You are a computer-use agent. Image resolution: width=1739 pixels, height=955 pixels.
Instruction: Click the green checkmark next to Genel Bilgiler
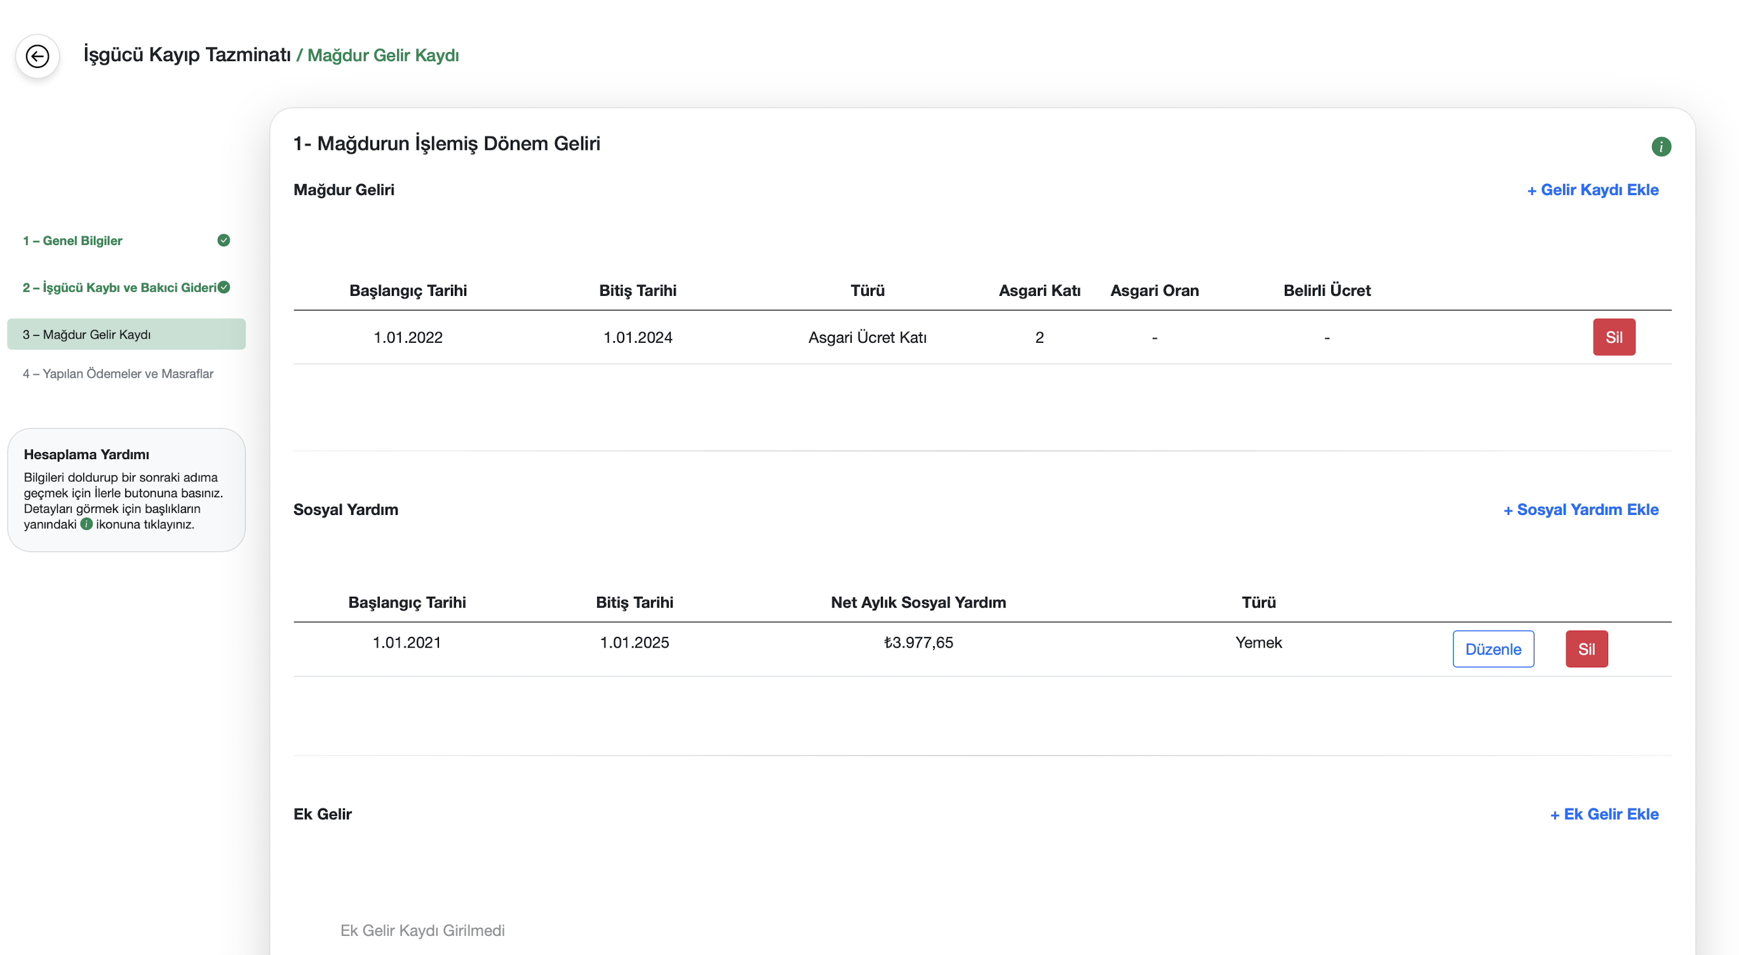[x=224, y=240]
